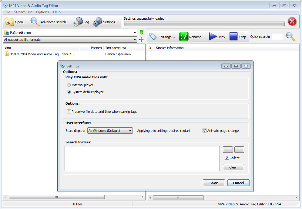Click the loading progress bar
The image size is (302, 209).
(x=204, y=24)
